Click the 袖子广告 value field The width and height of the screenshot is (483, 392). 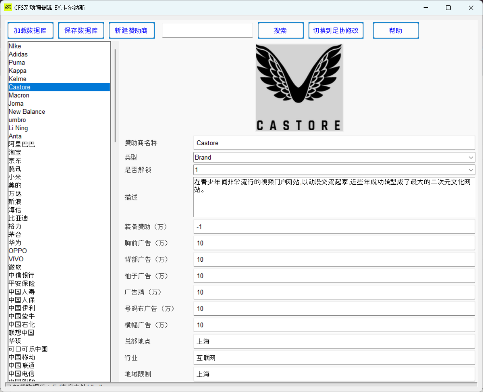(x=334, y=276)
